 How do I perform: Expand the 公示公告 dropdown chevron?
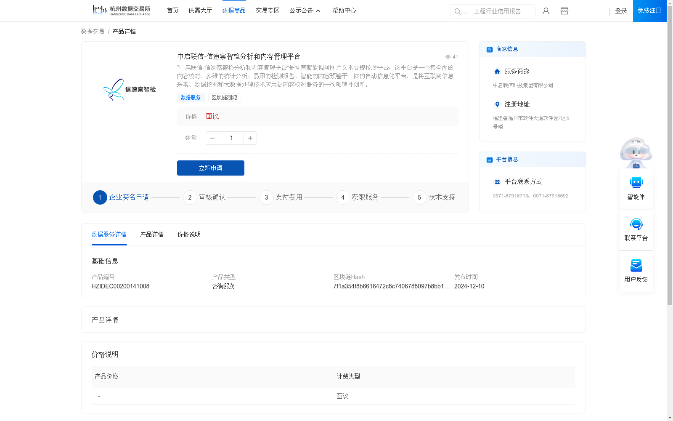(x=318, y=11)
